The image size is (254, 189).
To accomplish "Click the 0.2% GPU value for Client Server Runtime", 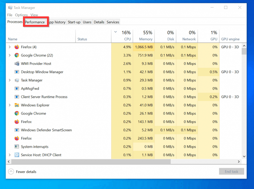I will (x=209, y=97).
